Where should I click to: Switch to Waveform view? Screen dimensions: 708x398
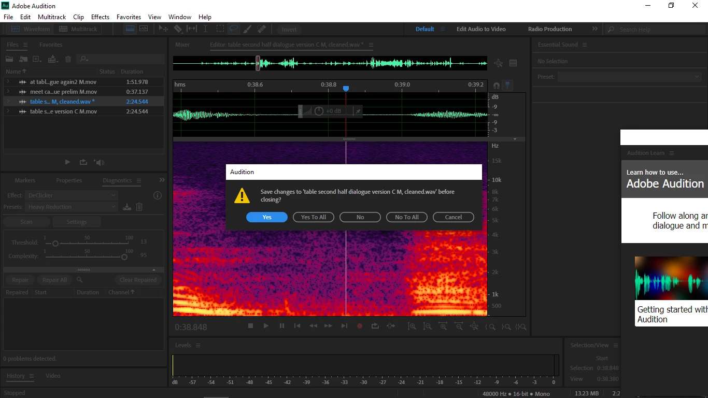pyautogui.click(x=30, y=29)
